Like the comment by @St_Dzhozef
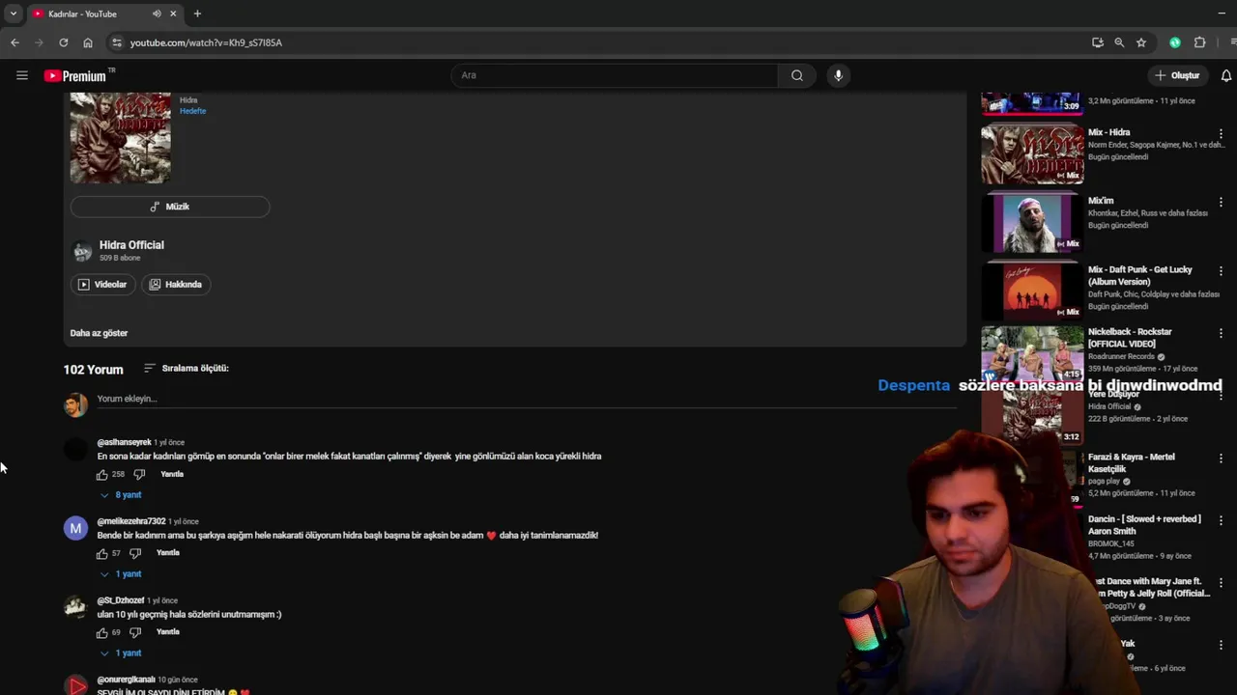Screen dimensions: 1237x695 coord(101,633)
